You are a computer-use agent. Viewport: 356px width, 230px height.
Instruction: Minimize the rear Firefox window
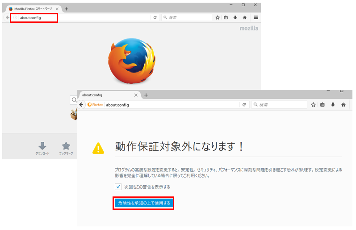click(231, 5)
